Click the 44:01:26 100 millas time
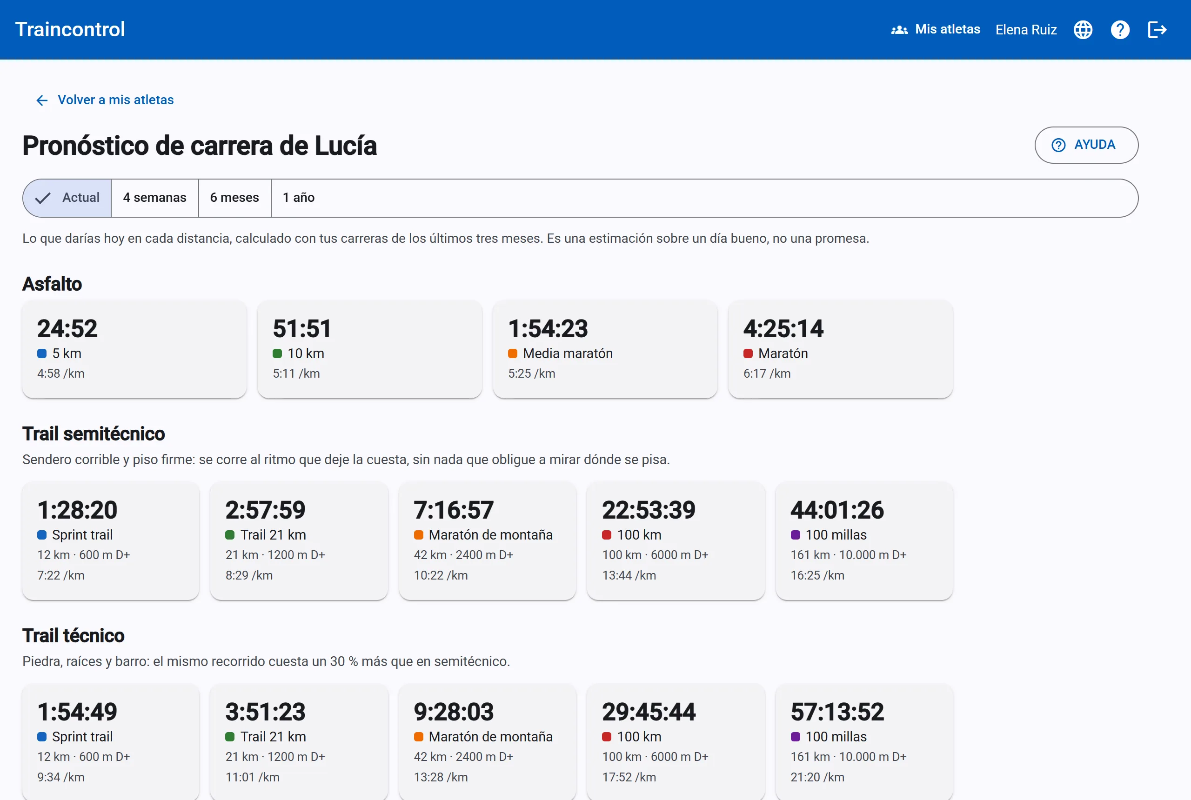Screen dimensions: 1191x800 837,510
